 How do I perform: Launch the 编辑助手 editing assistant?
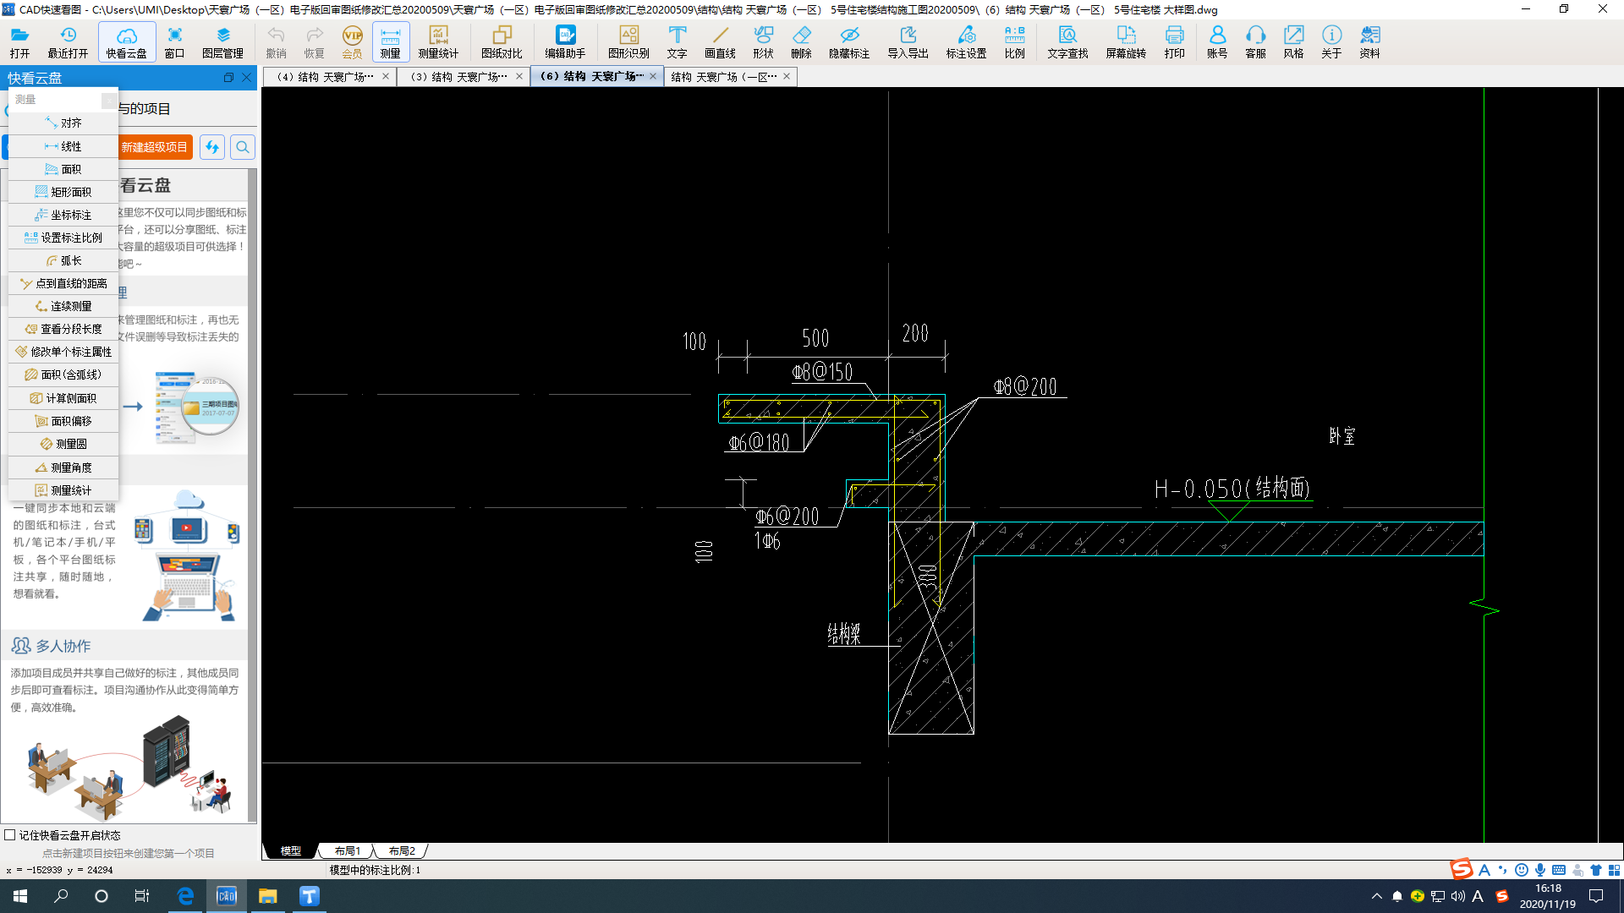tap(565, 41)
